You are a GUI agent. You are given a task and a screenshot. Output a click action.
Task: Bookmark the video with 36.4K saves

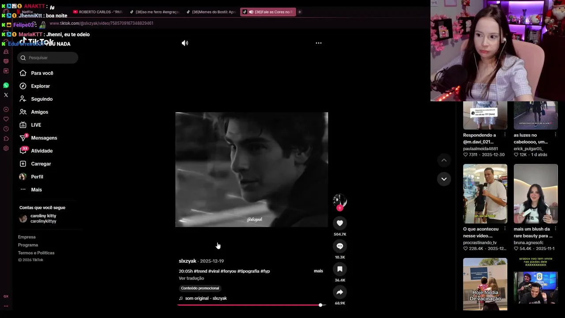point(340,269)
